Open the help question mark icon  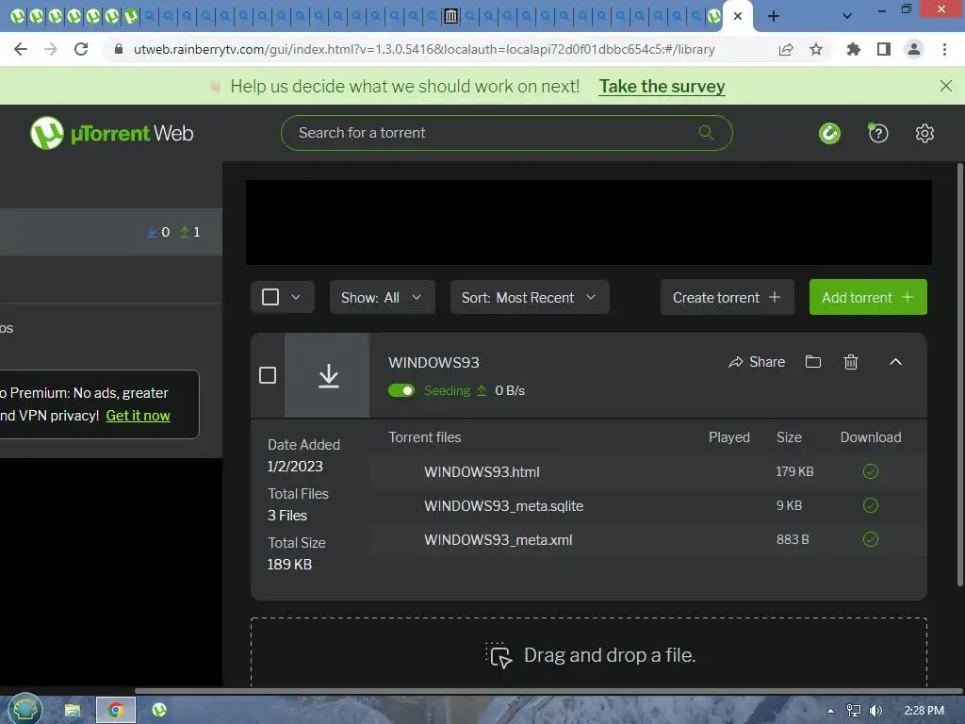click(877, 133)
